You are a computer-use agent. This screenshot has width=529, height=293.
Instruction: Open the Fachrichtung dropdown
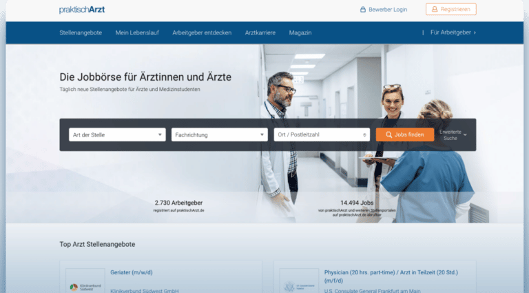point(219,134)
